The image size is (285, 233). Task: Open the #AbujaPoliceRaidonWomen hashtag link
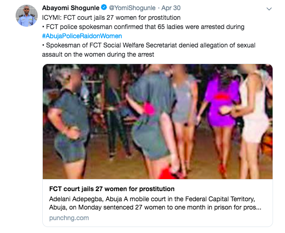[x=82, y=36]
